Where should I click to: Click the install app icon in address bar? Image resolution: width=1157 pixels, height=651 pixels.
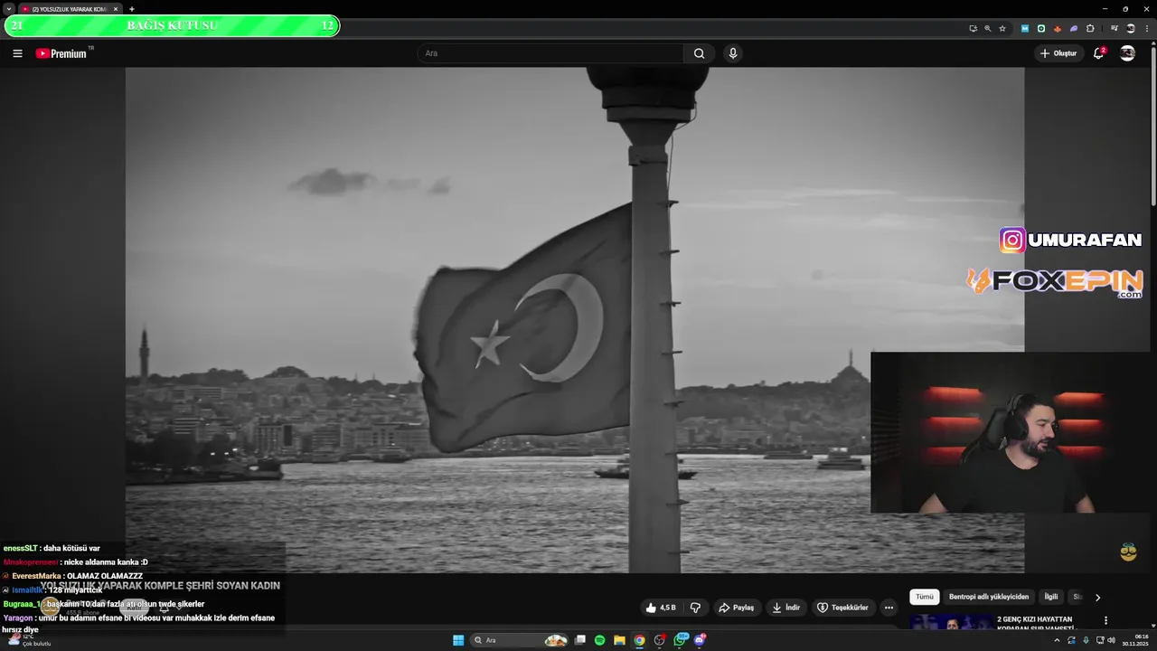pos(973,28)
